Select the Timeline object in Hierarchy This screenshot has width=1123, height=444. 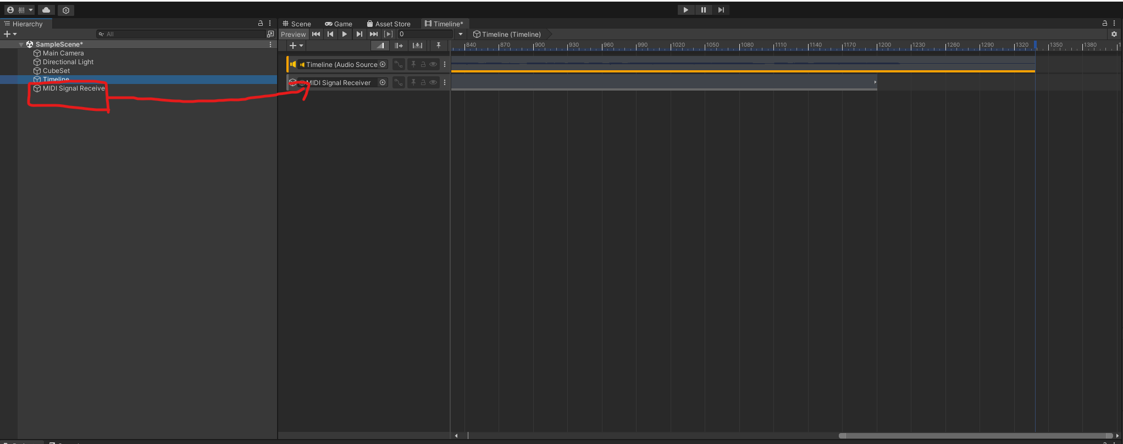coord(139,80)
